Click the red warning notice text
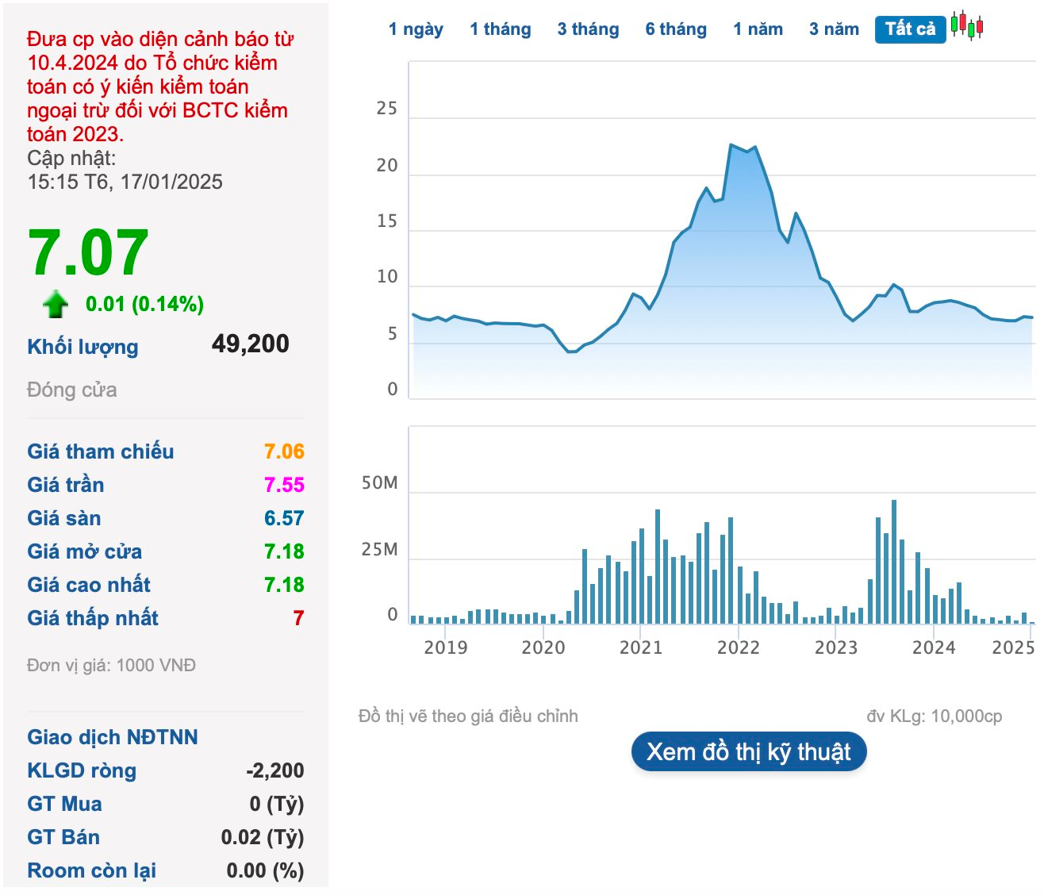The height and width of the screenshot is (895, 1044). (160, 86)
